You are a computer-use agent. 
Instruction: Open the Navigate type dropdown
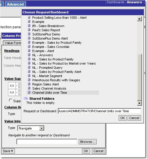41,128
